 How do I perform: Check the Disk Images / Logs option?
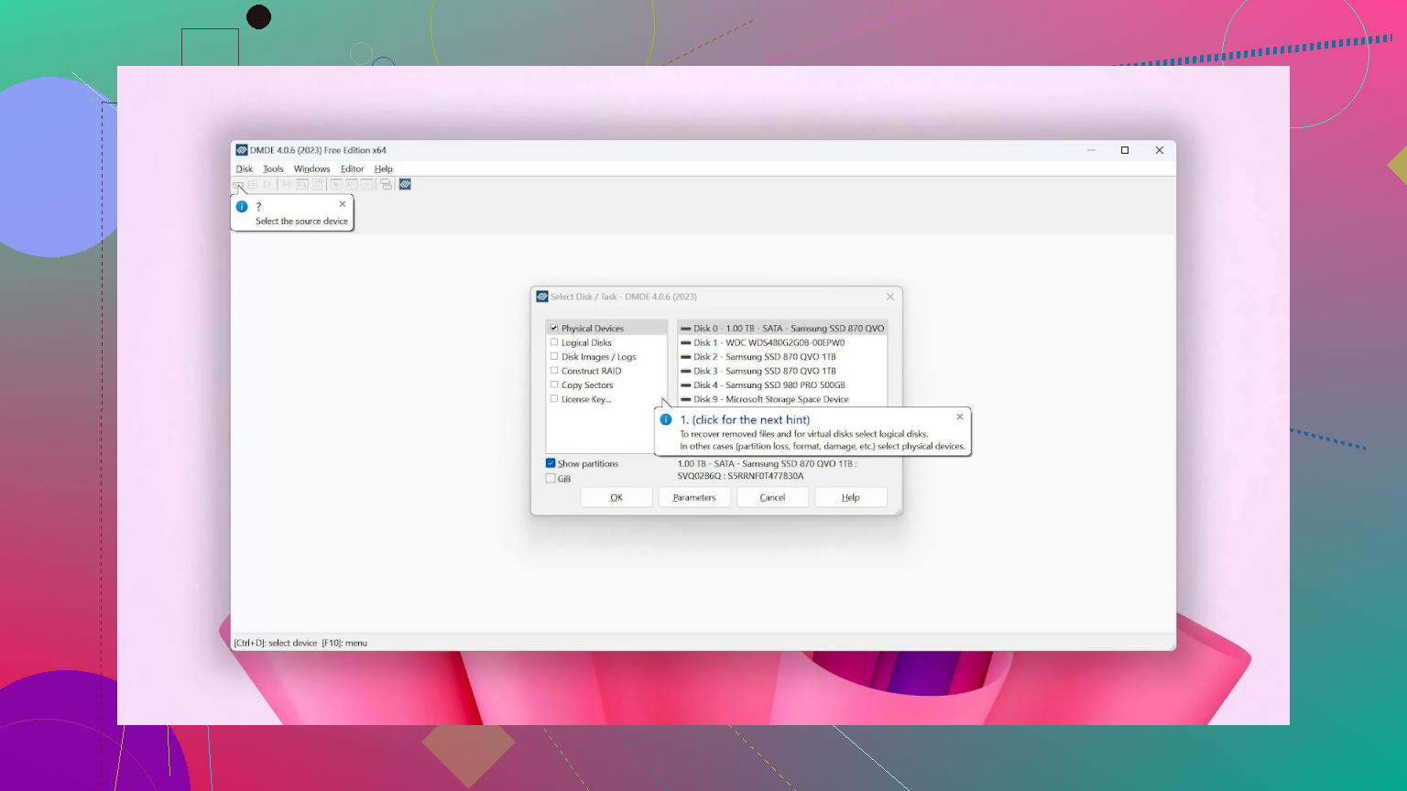tap(554, 356)
